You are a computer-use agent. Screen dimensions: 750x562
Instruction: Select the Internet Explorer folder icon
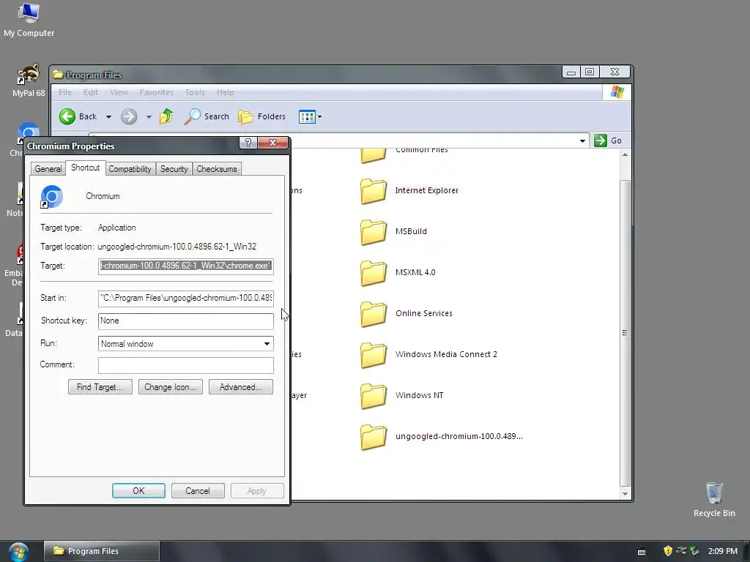point(374,191)
